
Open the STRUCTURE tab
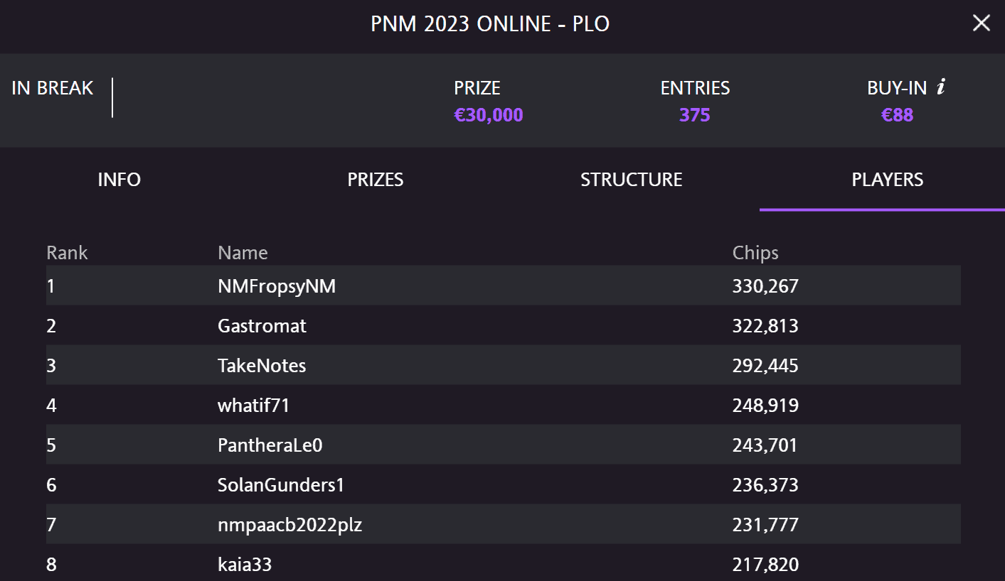[632, 180]
